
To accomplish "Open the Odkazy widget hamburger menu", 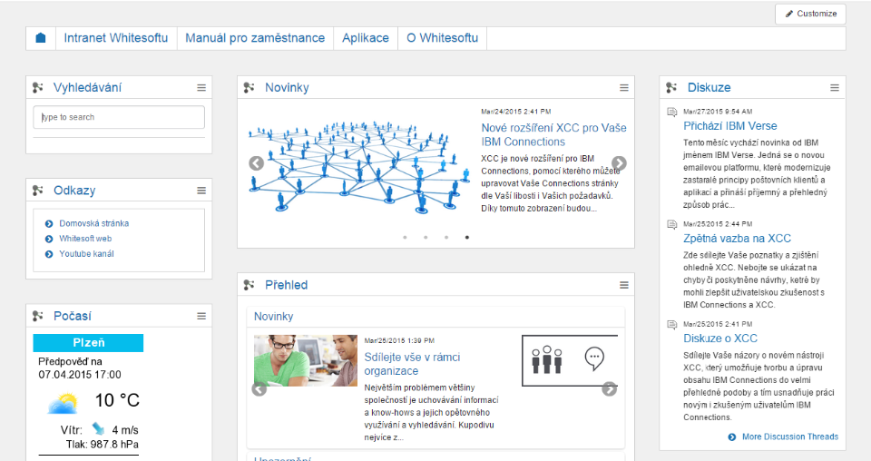I will (202, 191).
